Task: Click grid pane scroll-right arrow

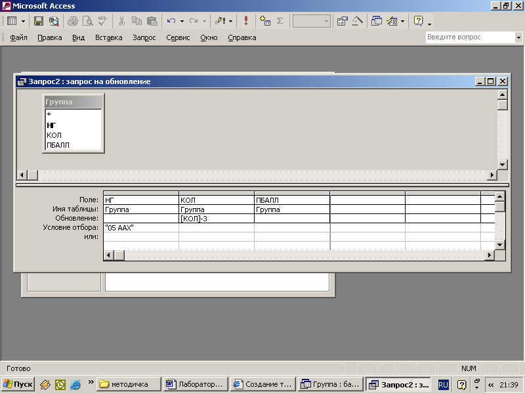Action: [x=489, y=255]
